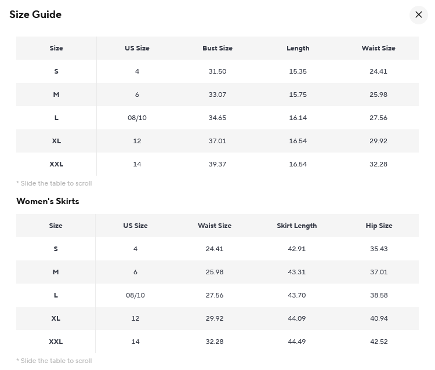Click the US Size header in top table
The height and width of the screenshot is (370, 435).
137,48
